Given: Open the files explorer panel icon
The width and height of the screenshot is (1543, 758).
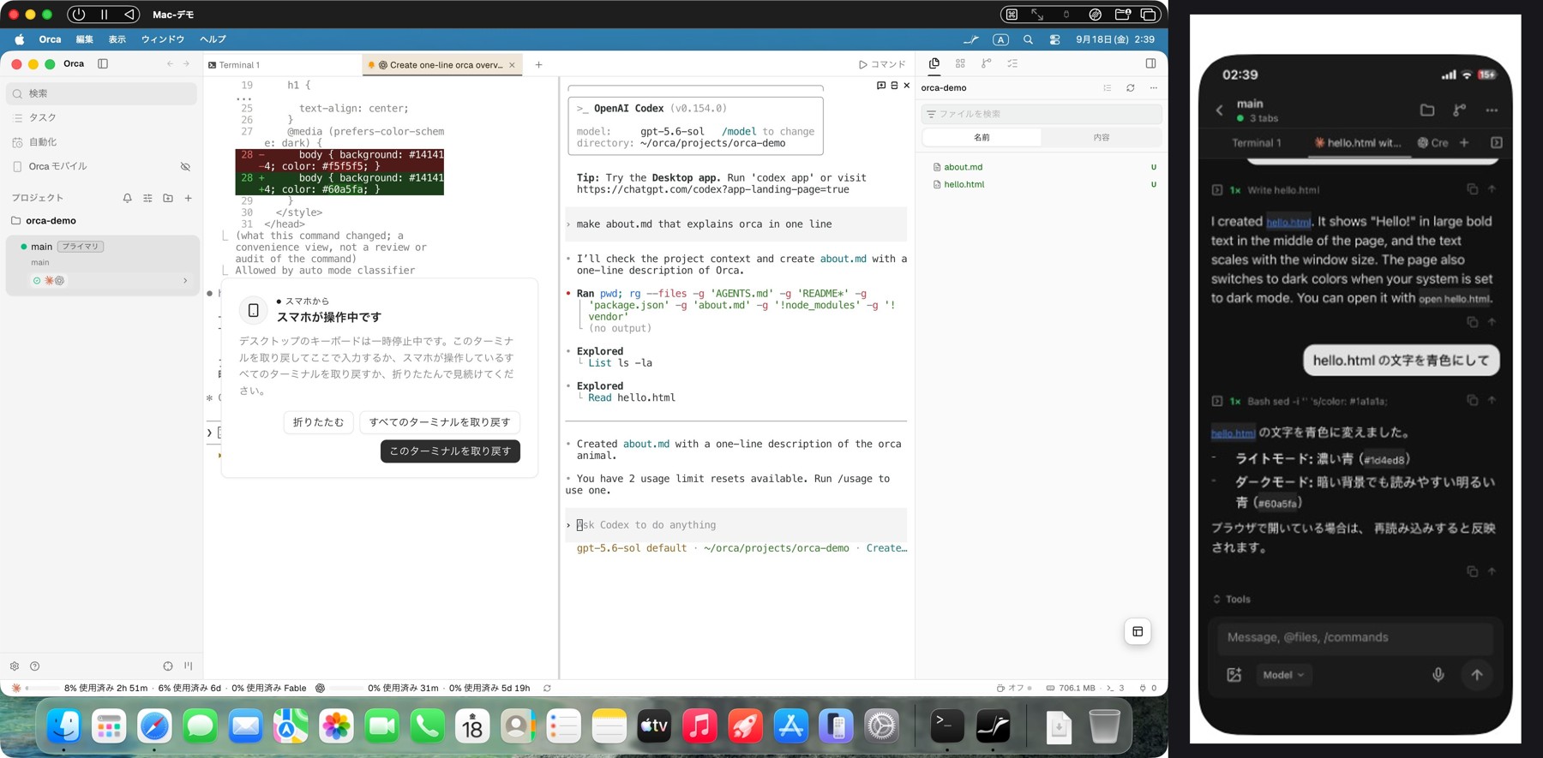Looking at the screenshot, I should 934,63.
